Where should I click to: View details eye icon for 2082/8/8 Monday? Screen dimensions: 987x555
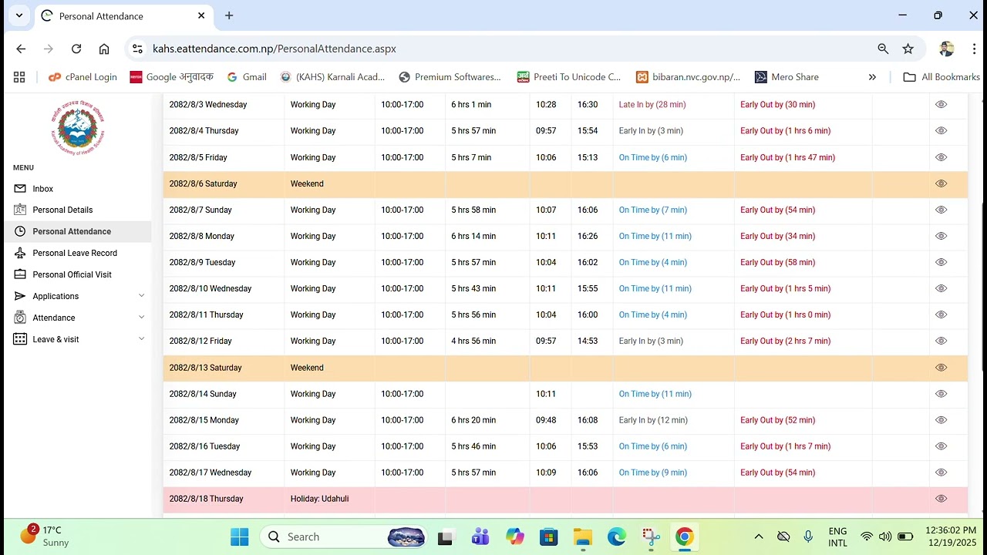pyautogui.click(x=941, y=236)
